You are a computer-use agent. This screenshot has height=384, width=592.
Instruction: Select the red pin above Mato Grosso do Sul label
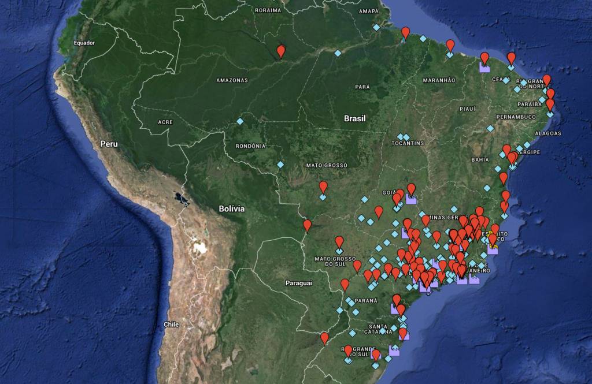click(339, 242)
